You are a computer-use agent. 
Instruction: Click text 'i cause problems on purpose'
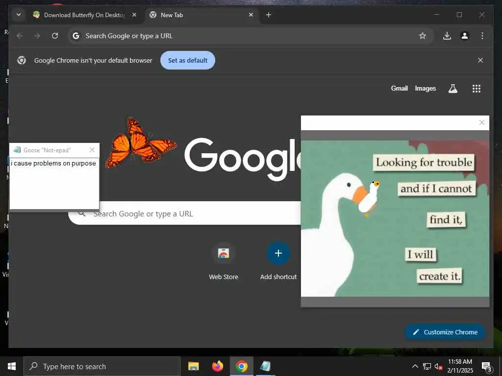(x=53, y=164)
